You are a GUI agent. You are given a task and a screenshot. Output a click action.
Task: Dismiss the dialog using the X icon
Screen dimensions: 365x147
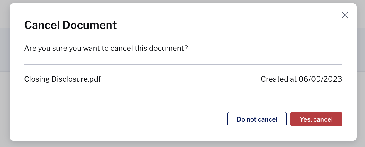point(345,15)
